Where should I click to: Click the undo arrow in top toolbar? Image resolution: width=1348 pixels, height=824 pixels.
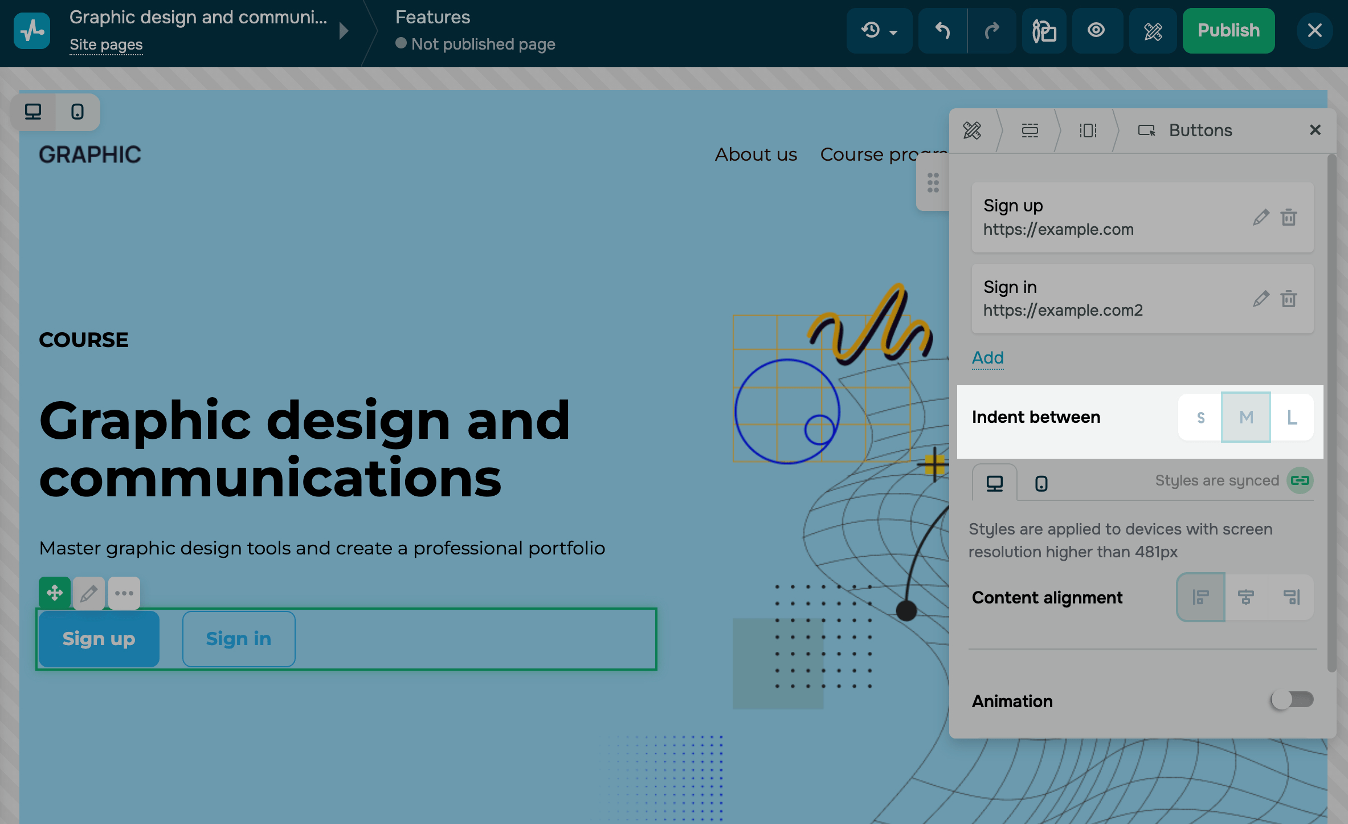942,31
